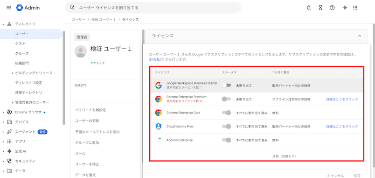Open 外部ディレクトリ in the sidebar

click(29, 93)
